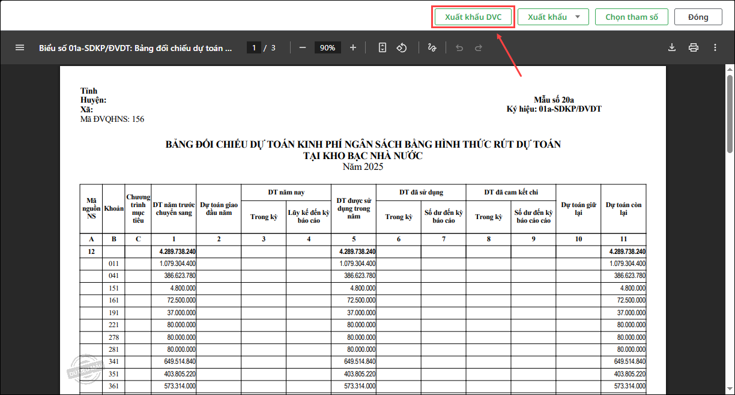This screenshot has height=395, width=735.
Task: Click the Dự toán giữ lại header
Action: coord(578,208)
